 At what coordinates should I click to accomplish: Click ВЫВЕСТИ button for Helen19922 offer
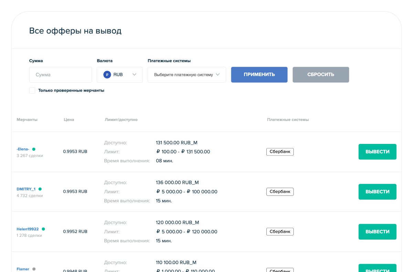tap(377, 232)
